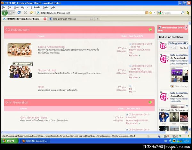192x150 pixels.
Task: Reload the page with the refresh icon
Action: (19, 13)
